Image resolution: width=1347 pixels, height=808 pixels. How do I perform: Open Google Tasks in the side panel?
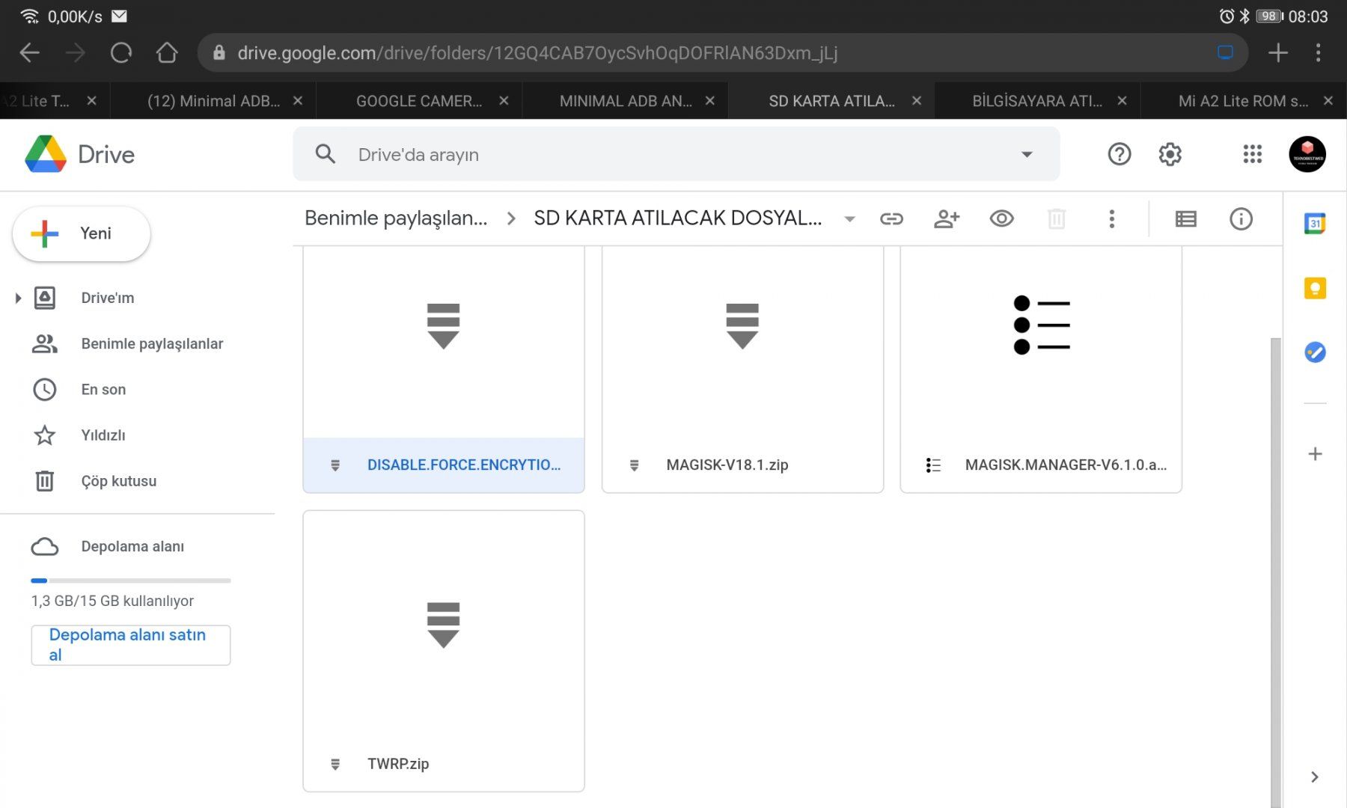pos(1315,352)
